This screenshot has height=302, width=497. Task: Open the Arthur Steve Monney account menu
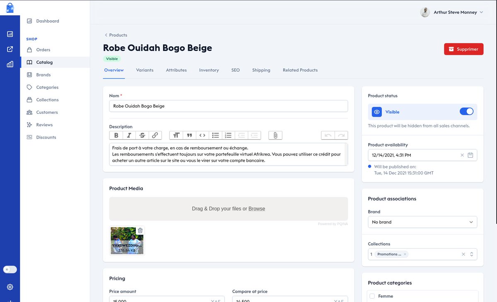pos(456,12)
